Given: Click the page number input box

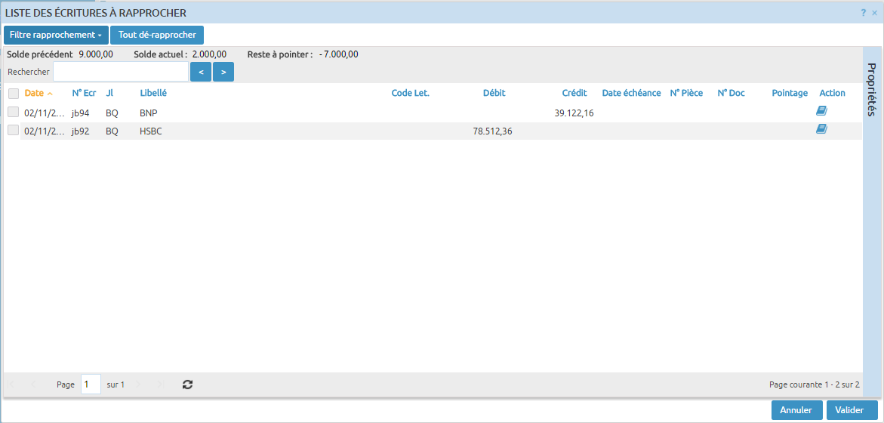Looking at the screenshot, I should (x=91, y=384).
